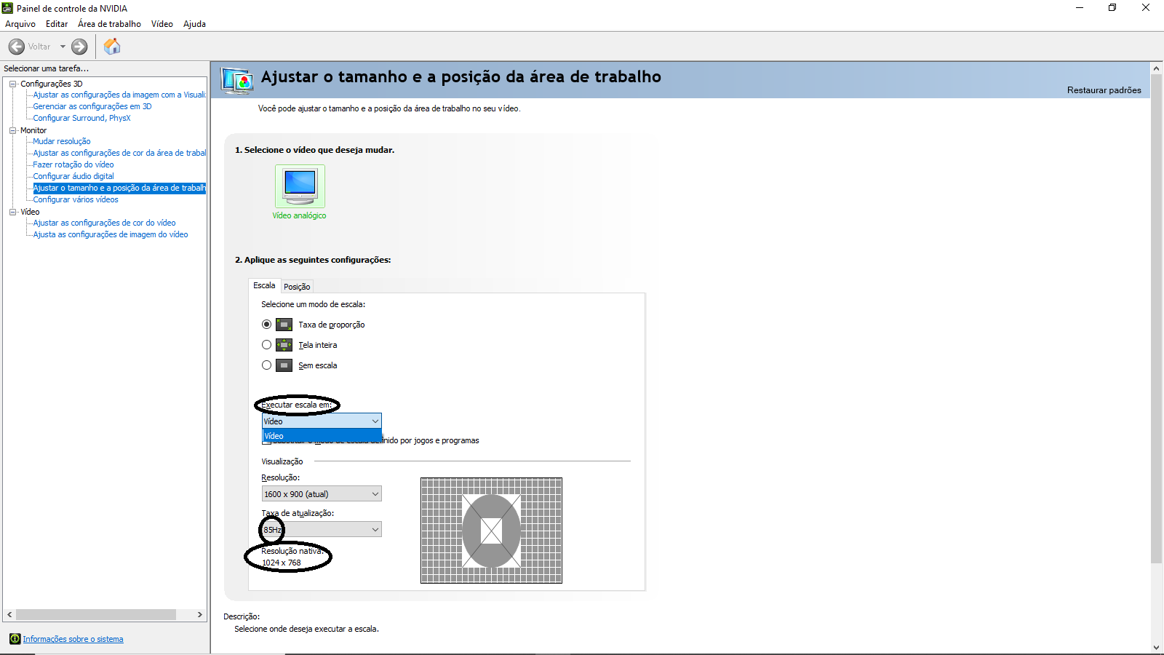Open the Ajuda menu
Image resolution: width=1164 pixels, height=655 pixels.
[194, 24]
